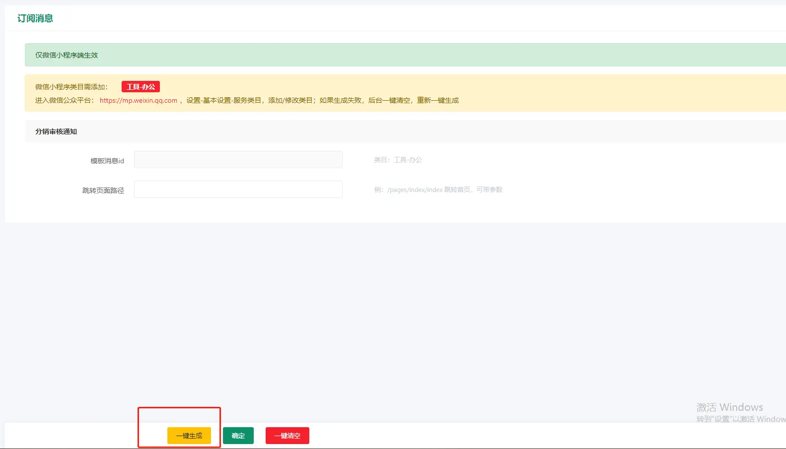
Task: Click the 激活 Windows watermark heading
Action: coord(729,407)
